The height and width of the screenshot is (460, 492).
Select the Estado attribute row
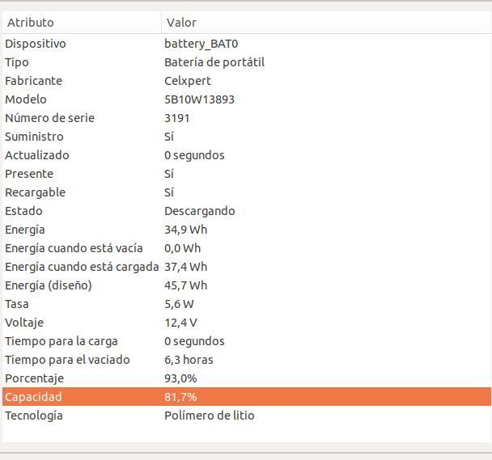click(x=247, y=211)
